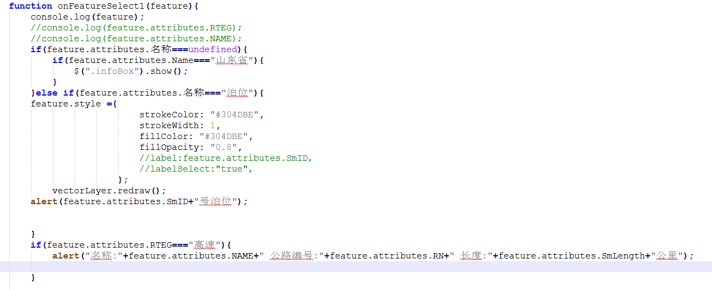712x290 pixels.
Task: Click the 'else if' keywords
Action: (x=55, y=93)
